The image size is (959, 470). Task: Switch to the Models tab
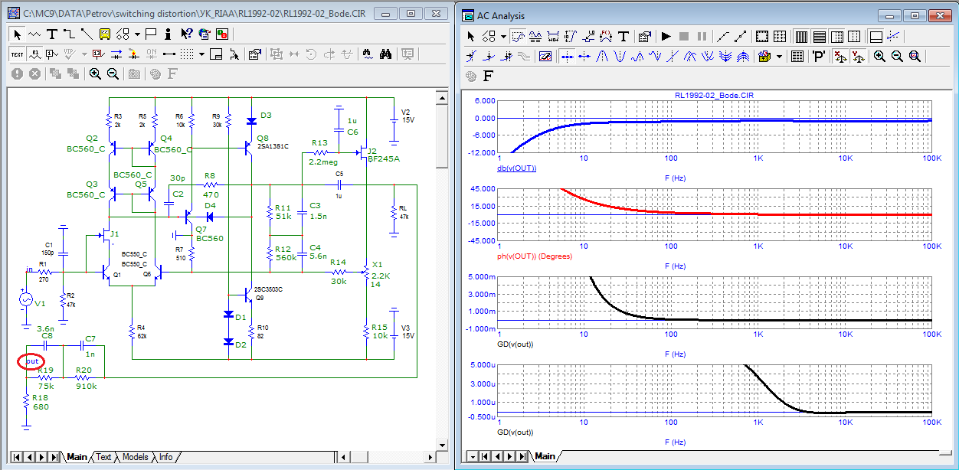coord(135,457)
